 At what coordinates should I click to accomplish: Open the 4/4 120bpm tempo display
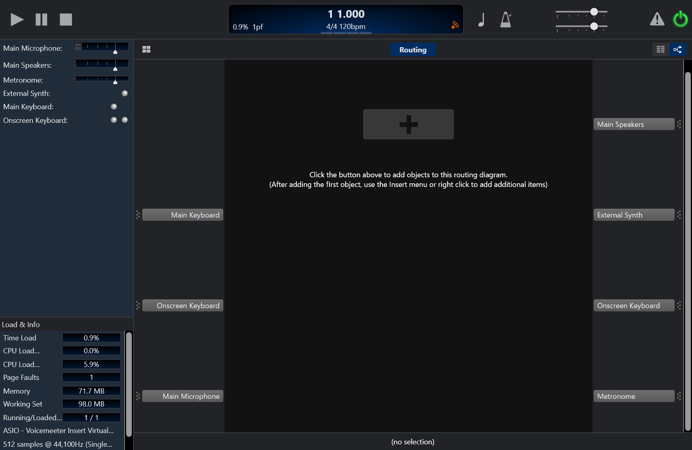coord(346,27)
